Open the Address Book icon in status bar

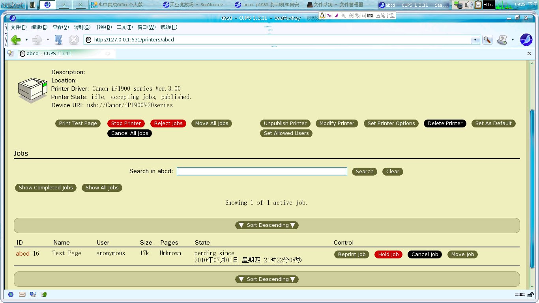[44, 294]
